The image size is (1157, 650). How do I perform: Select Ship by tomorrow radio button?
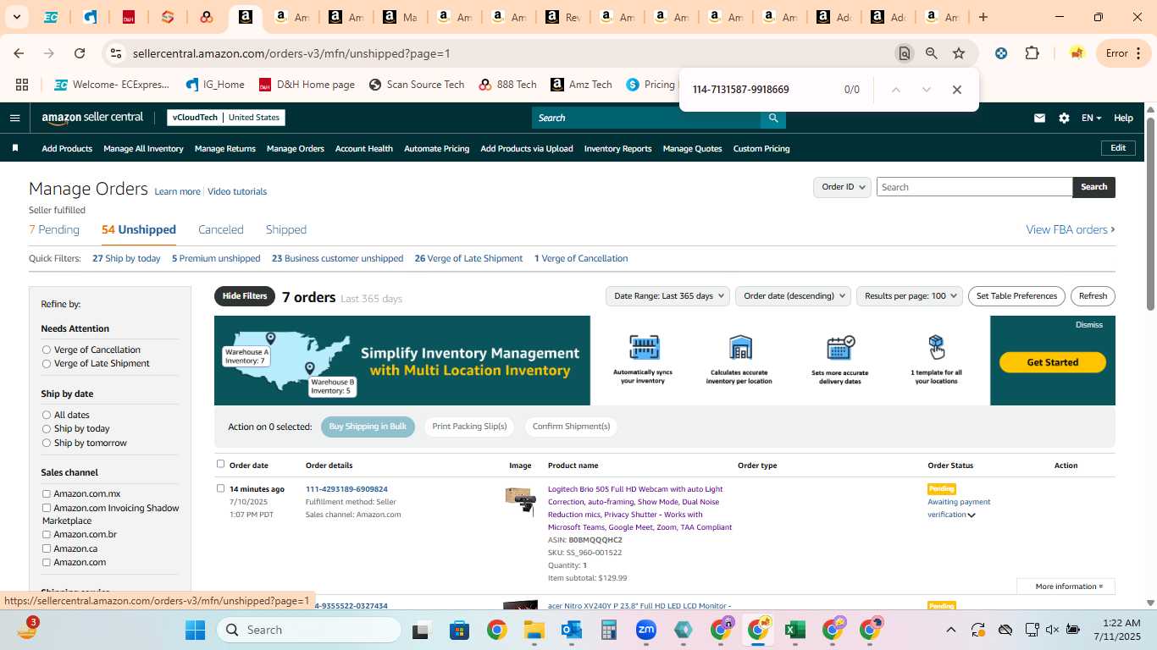(47, 443)
